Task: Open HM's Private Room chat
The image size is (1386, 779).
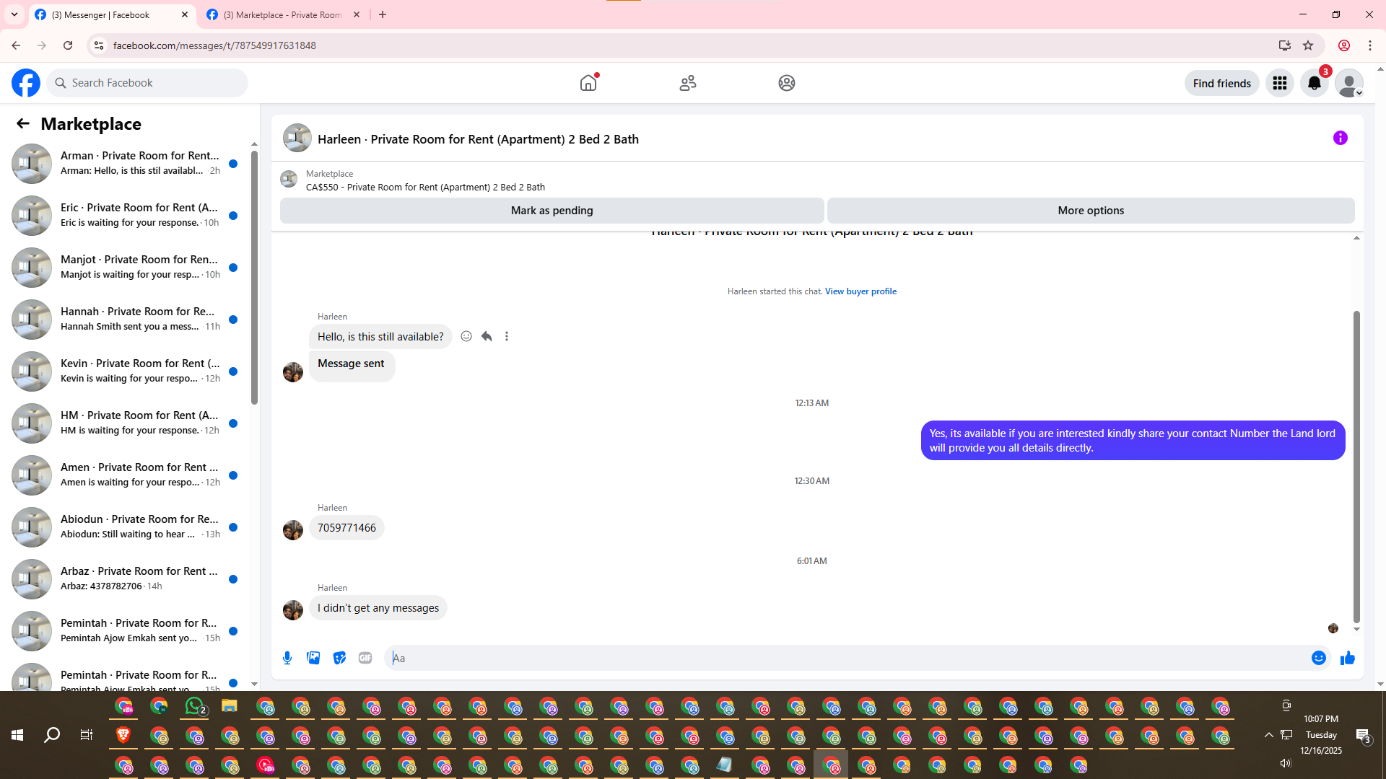Action: pyautogui.click(x=126, y=423)
